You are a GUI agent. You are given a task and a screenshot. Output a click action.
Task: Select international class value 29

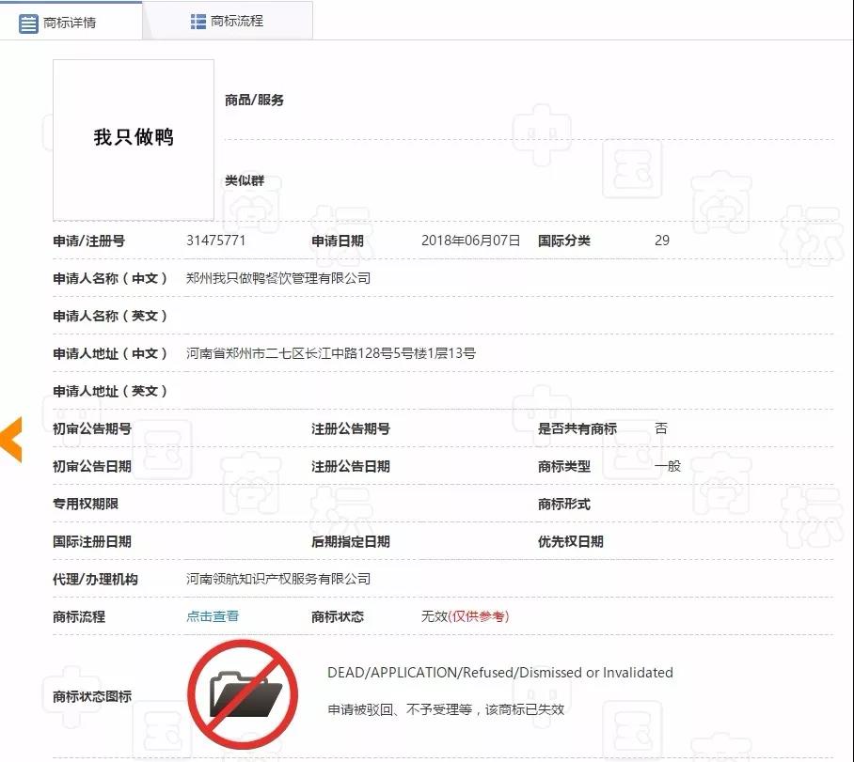click(x=662, y=241)
